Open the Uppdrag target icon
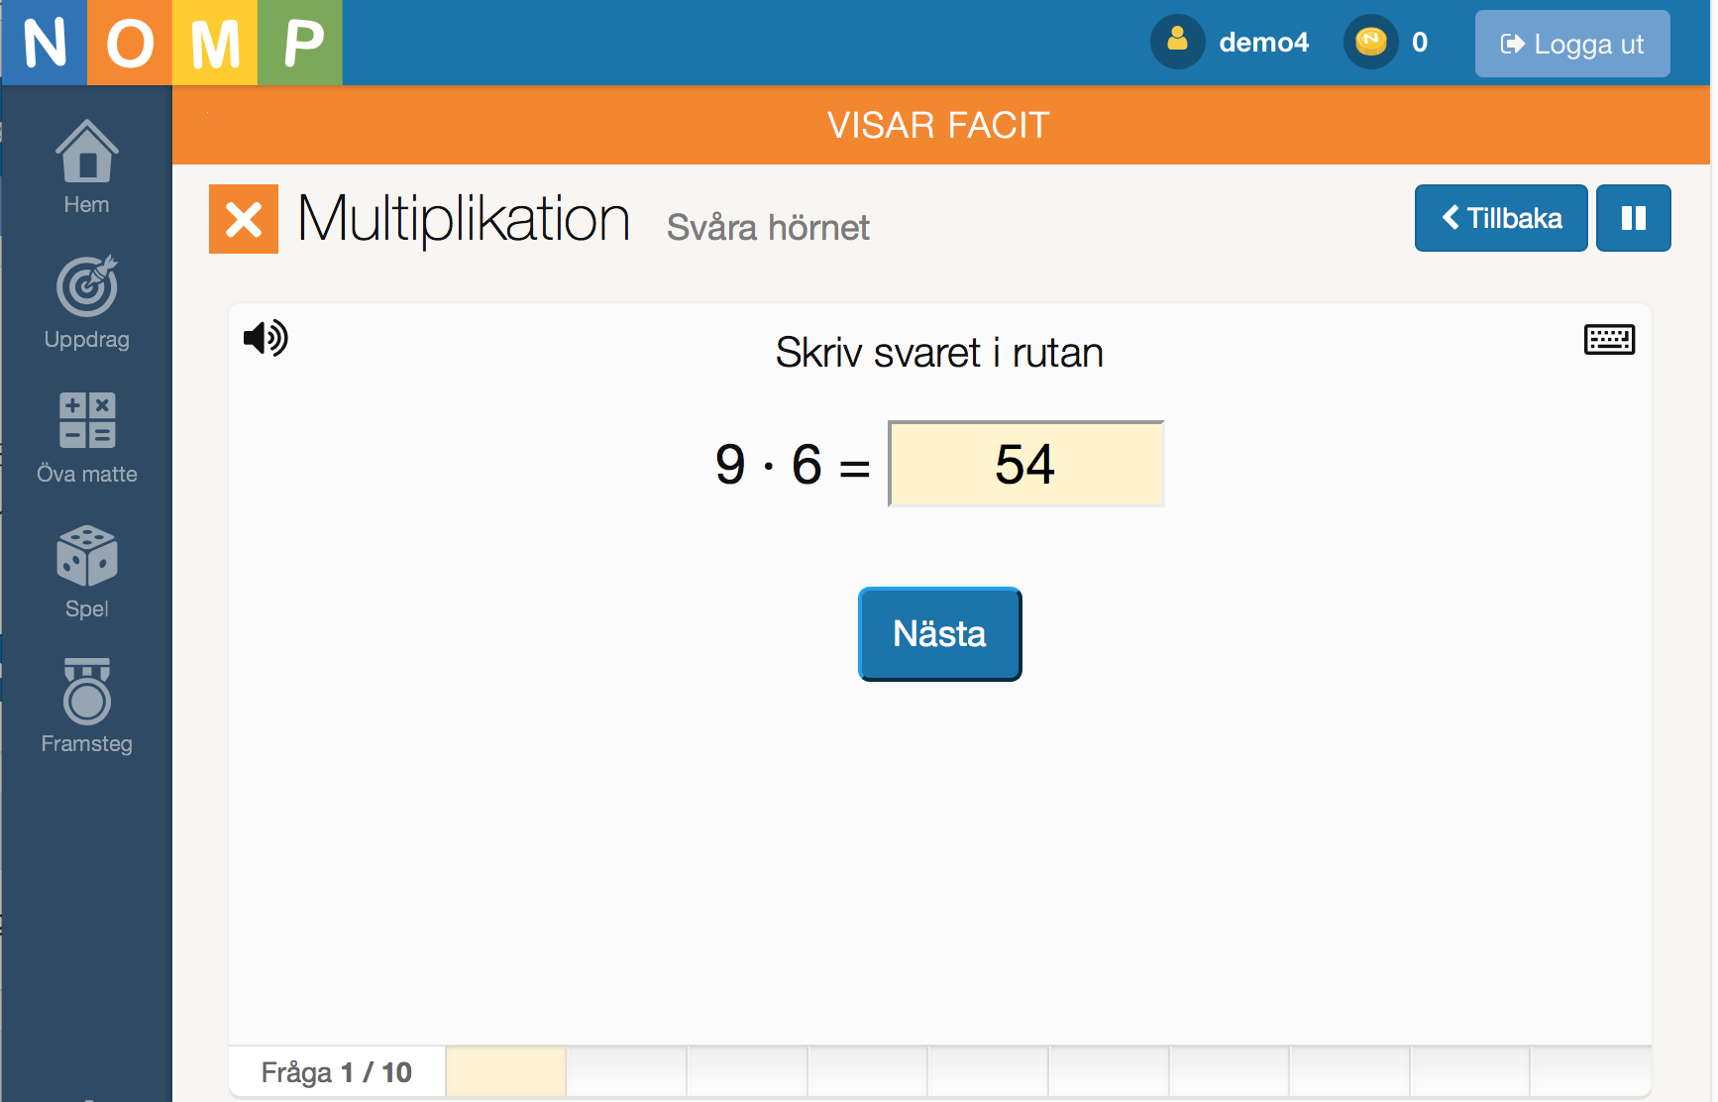 tap(87, 286)
